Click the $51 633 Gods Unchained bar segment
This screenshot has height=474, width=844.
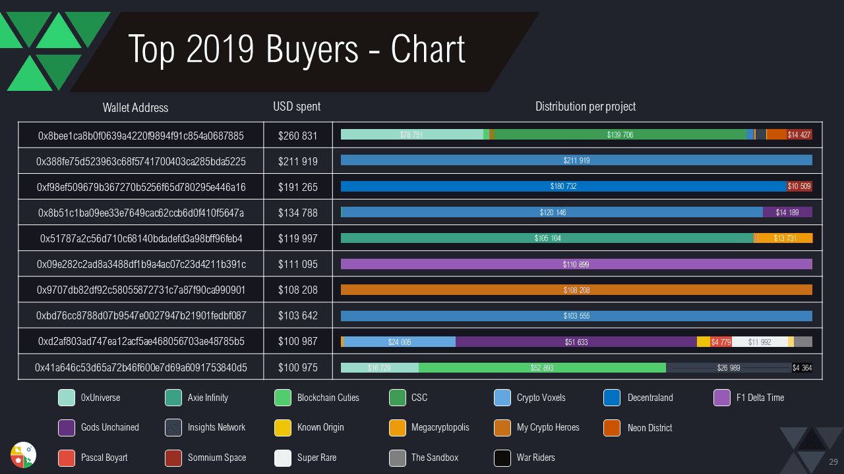coord(576,342)
